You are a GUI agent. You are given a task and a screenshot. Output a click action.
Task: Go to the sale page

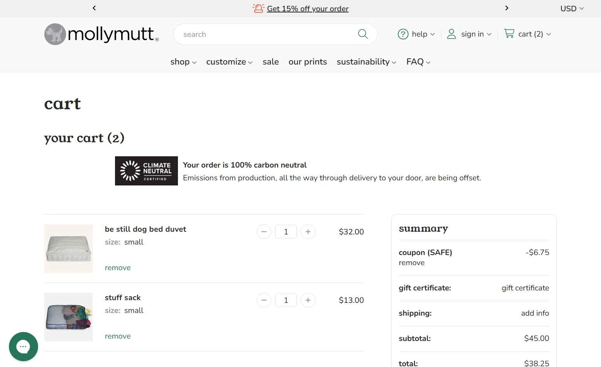pyautogui.click(x=270, y=62)
